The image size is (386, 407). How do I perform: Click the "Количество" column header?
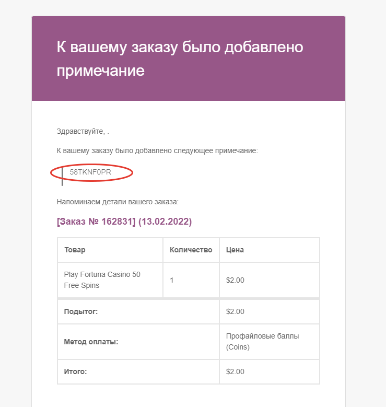(x=191, y=250)
